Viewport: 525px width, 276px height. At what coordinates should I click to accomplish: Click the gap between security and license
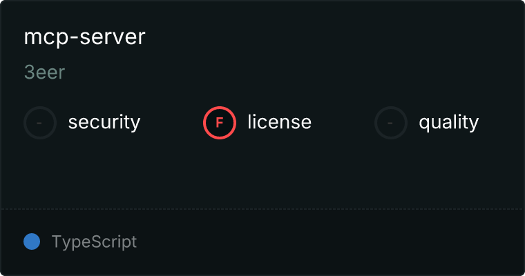click(171, 123)
